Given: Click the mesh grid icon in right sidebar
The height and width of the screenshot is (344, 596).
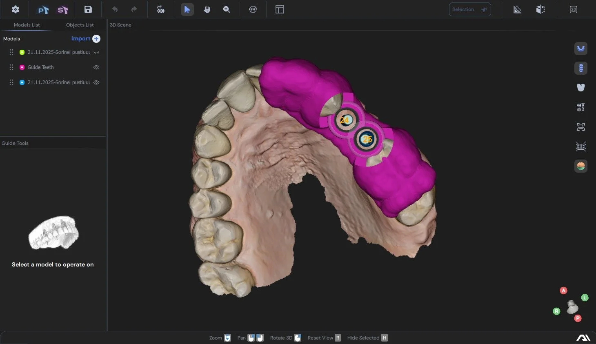Looking at the screenshot, I should tap(580, 146).
